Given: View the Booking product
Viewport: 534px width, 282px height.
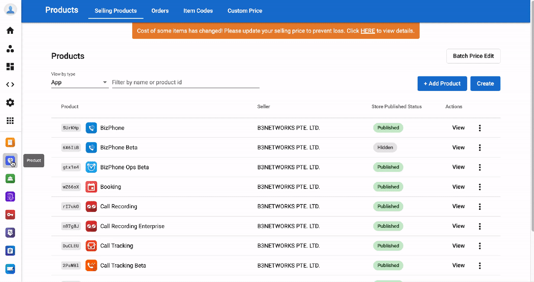Looking at the screenshot, I should [458, 187].
